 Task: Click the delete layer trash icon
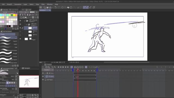(x=38, y=17)
